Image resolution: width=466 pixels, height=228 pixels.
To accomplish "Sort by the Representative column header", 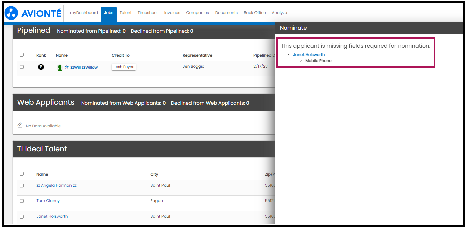I will point(197,55).
